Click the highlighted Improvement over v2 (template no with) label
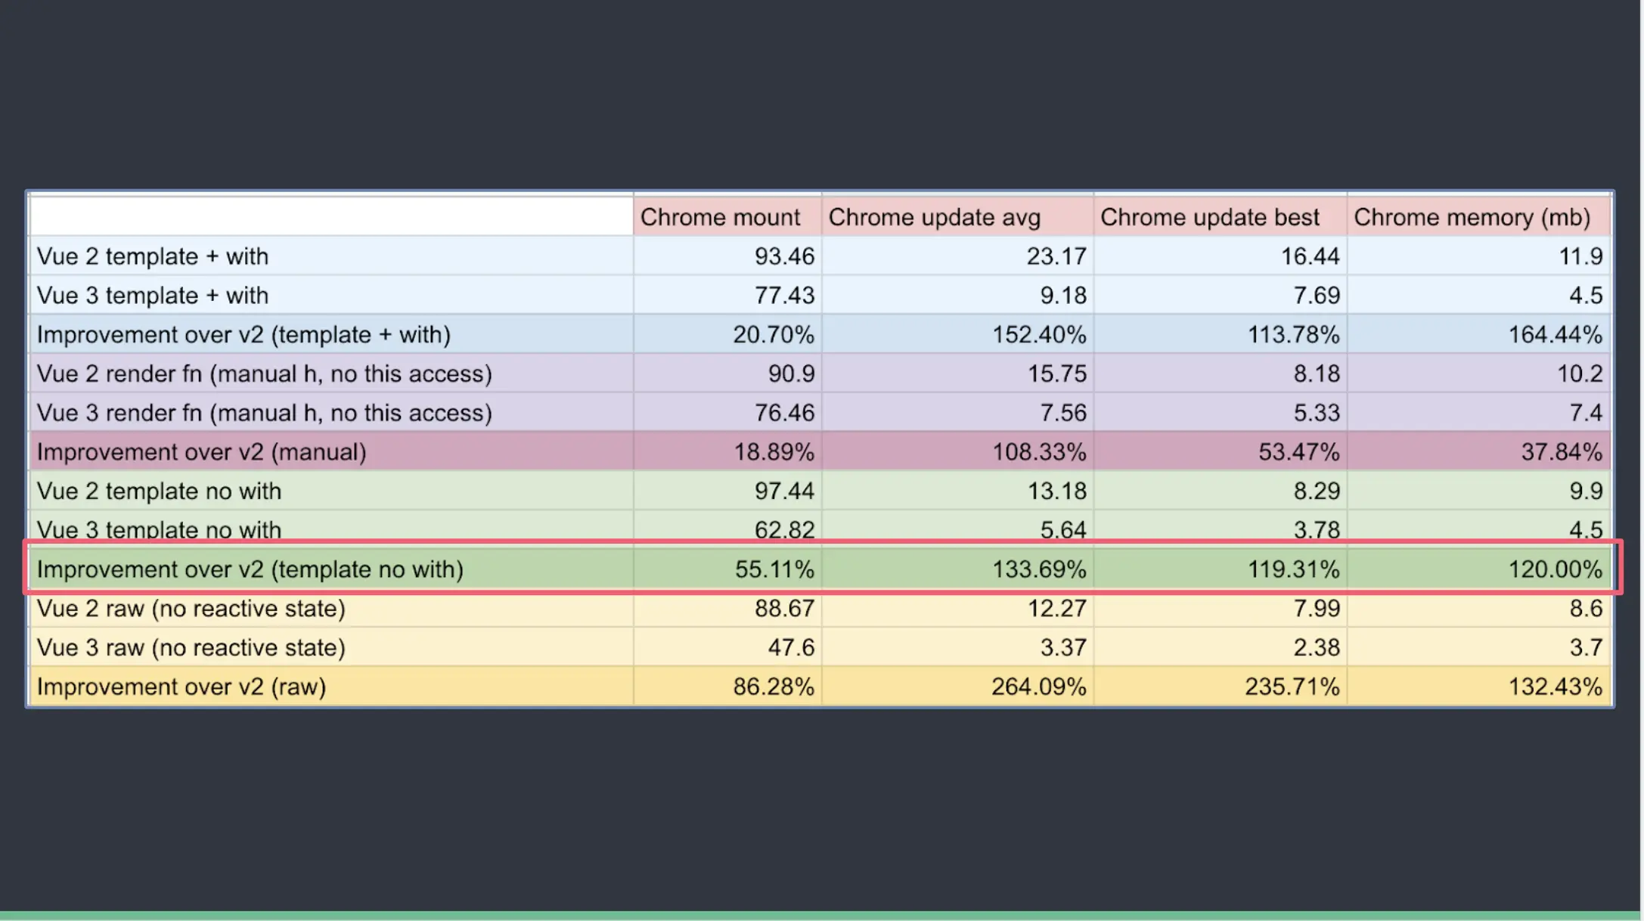The image size is (1644, 921). [x=250, y=569]
